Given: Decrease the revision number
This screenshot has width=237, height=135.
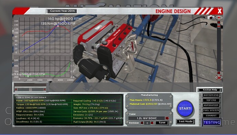Looking at the screenshot, I should (142, 123).
